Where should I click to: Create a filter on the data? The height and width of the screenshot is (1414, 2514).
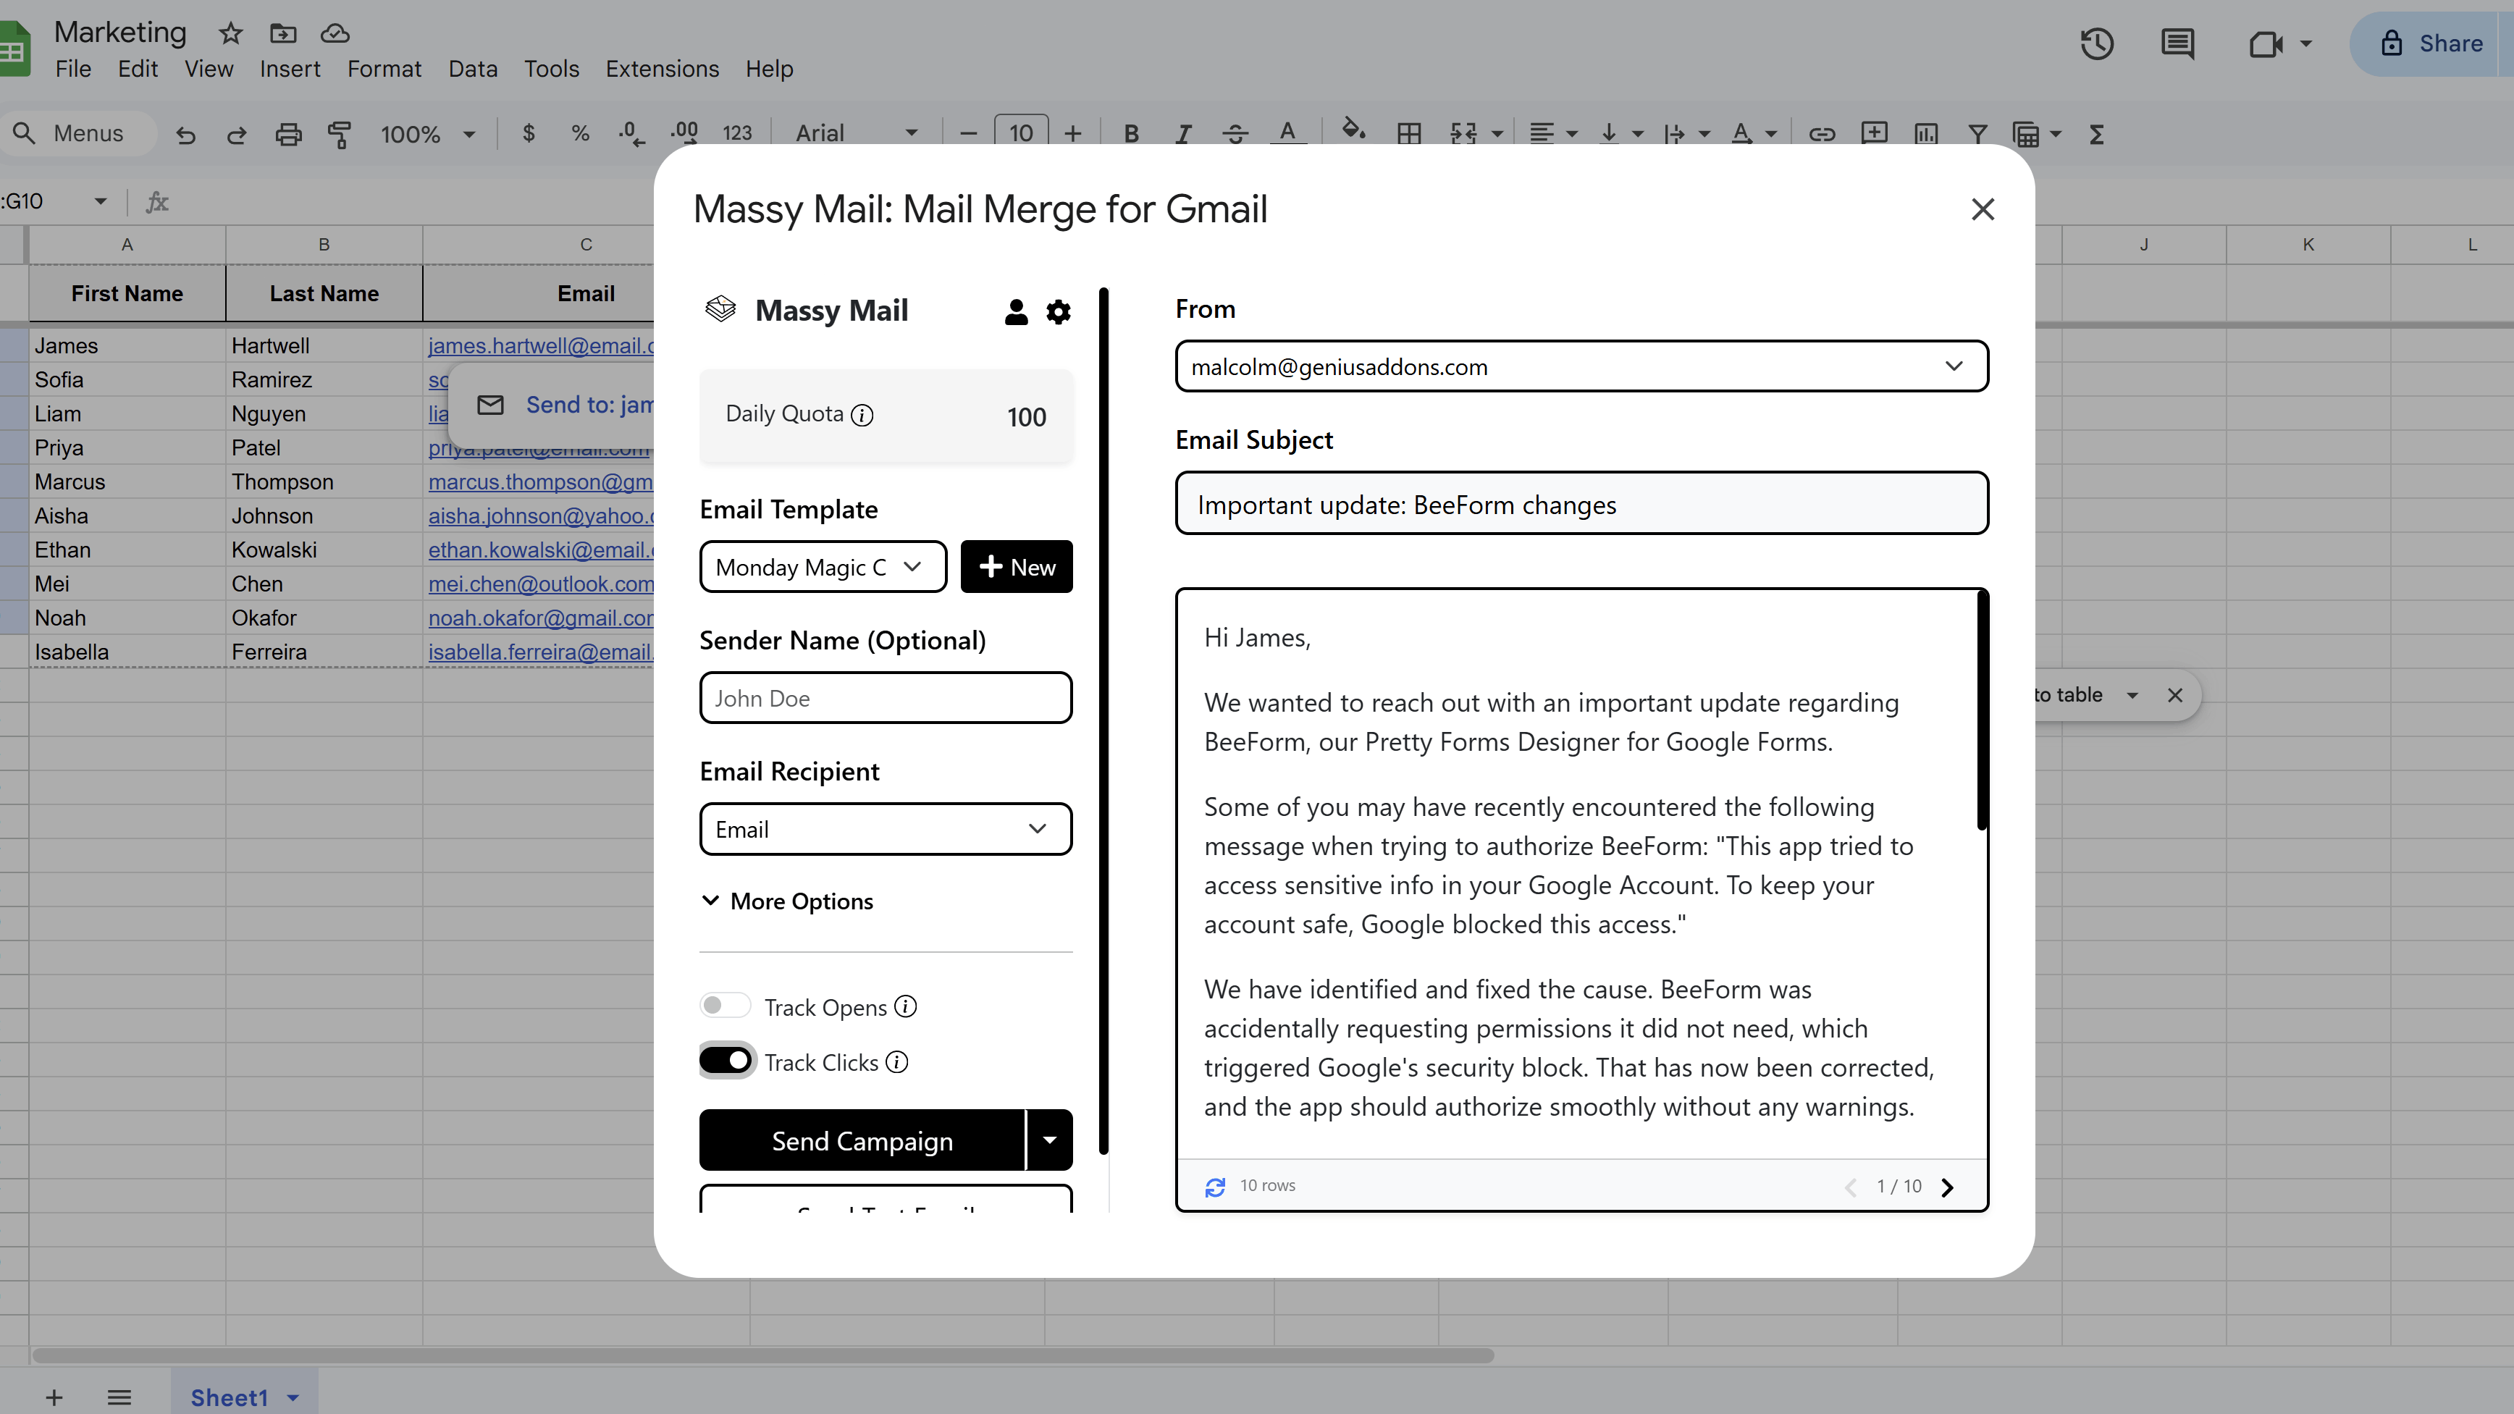tap(1977, 134)
